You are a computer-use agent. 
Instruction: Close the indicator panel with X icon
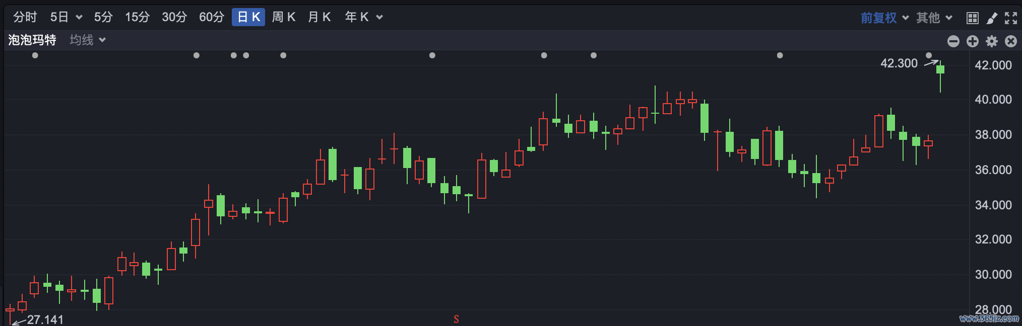(x=1011, y=41)
